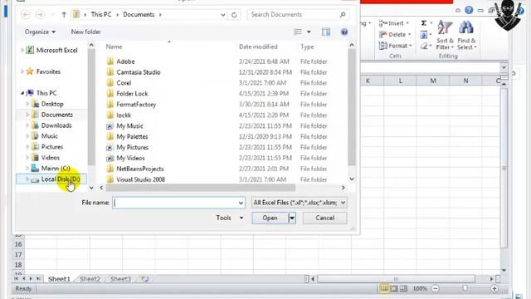The image size is (531, 299).
Task: Open Excel Sort & Filter
Action: 445,36
